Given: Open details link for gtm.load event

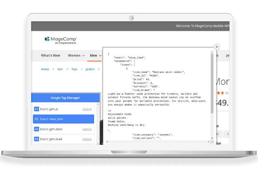Looking at the screenshot, I should pyautogui.click(x=87, y=139).
